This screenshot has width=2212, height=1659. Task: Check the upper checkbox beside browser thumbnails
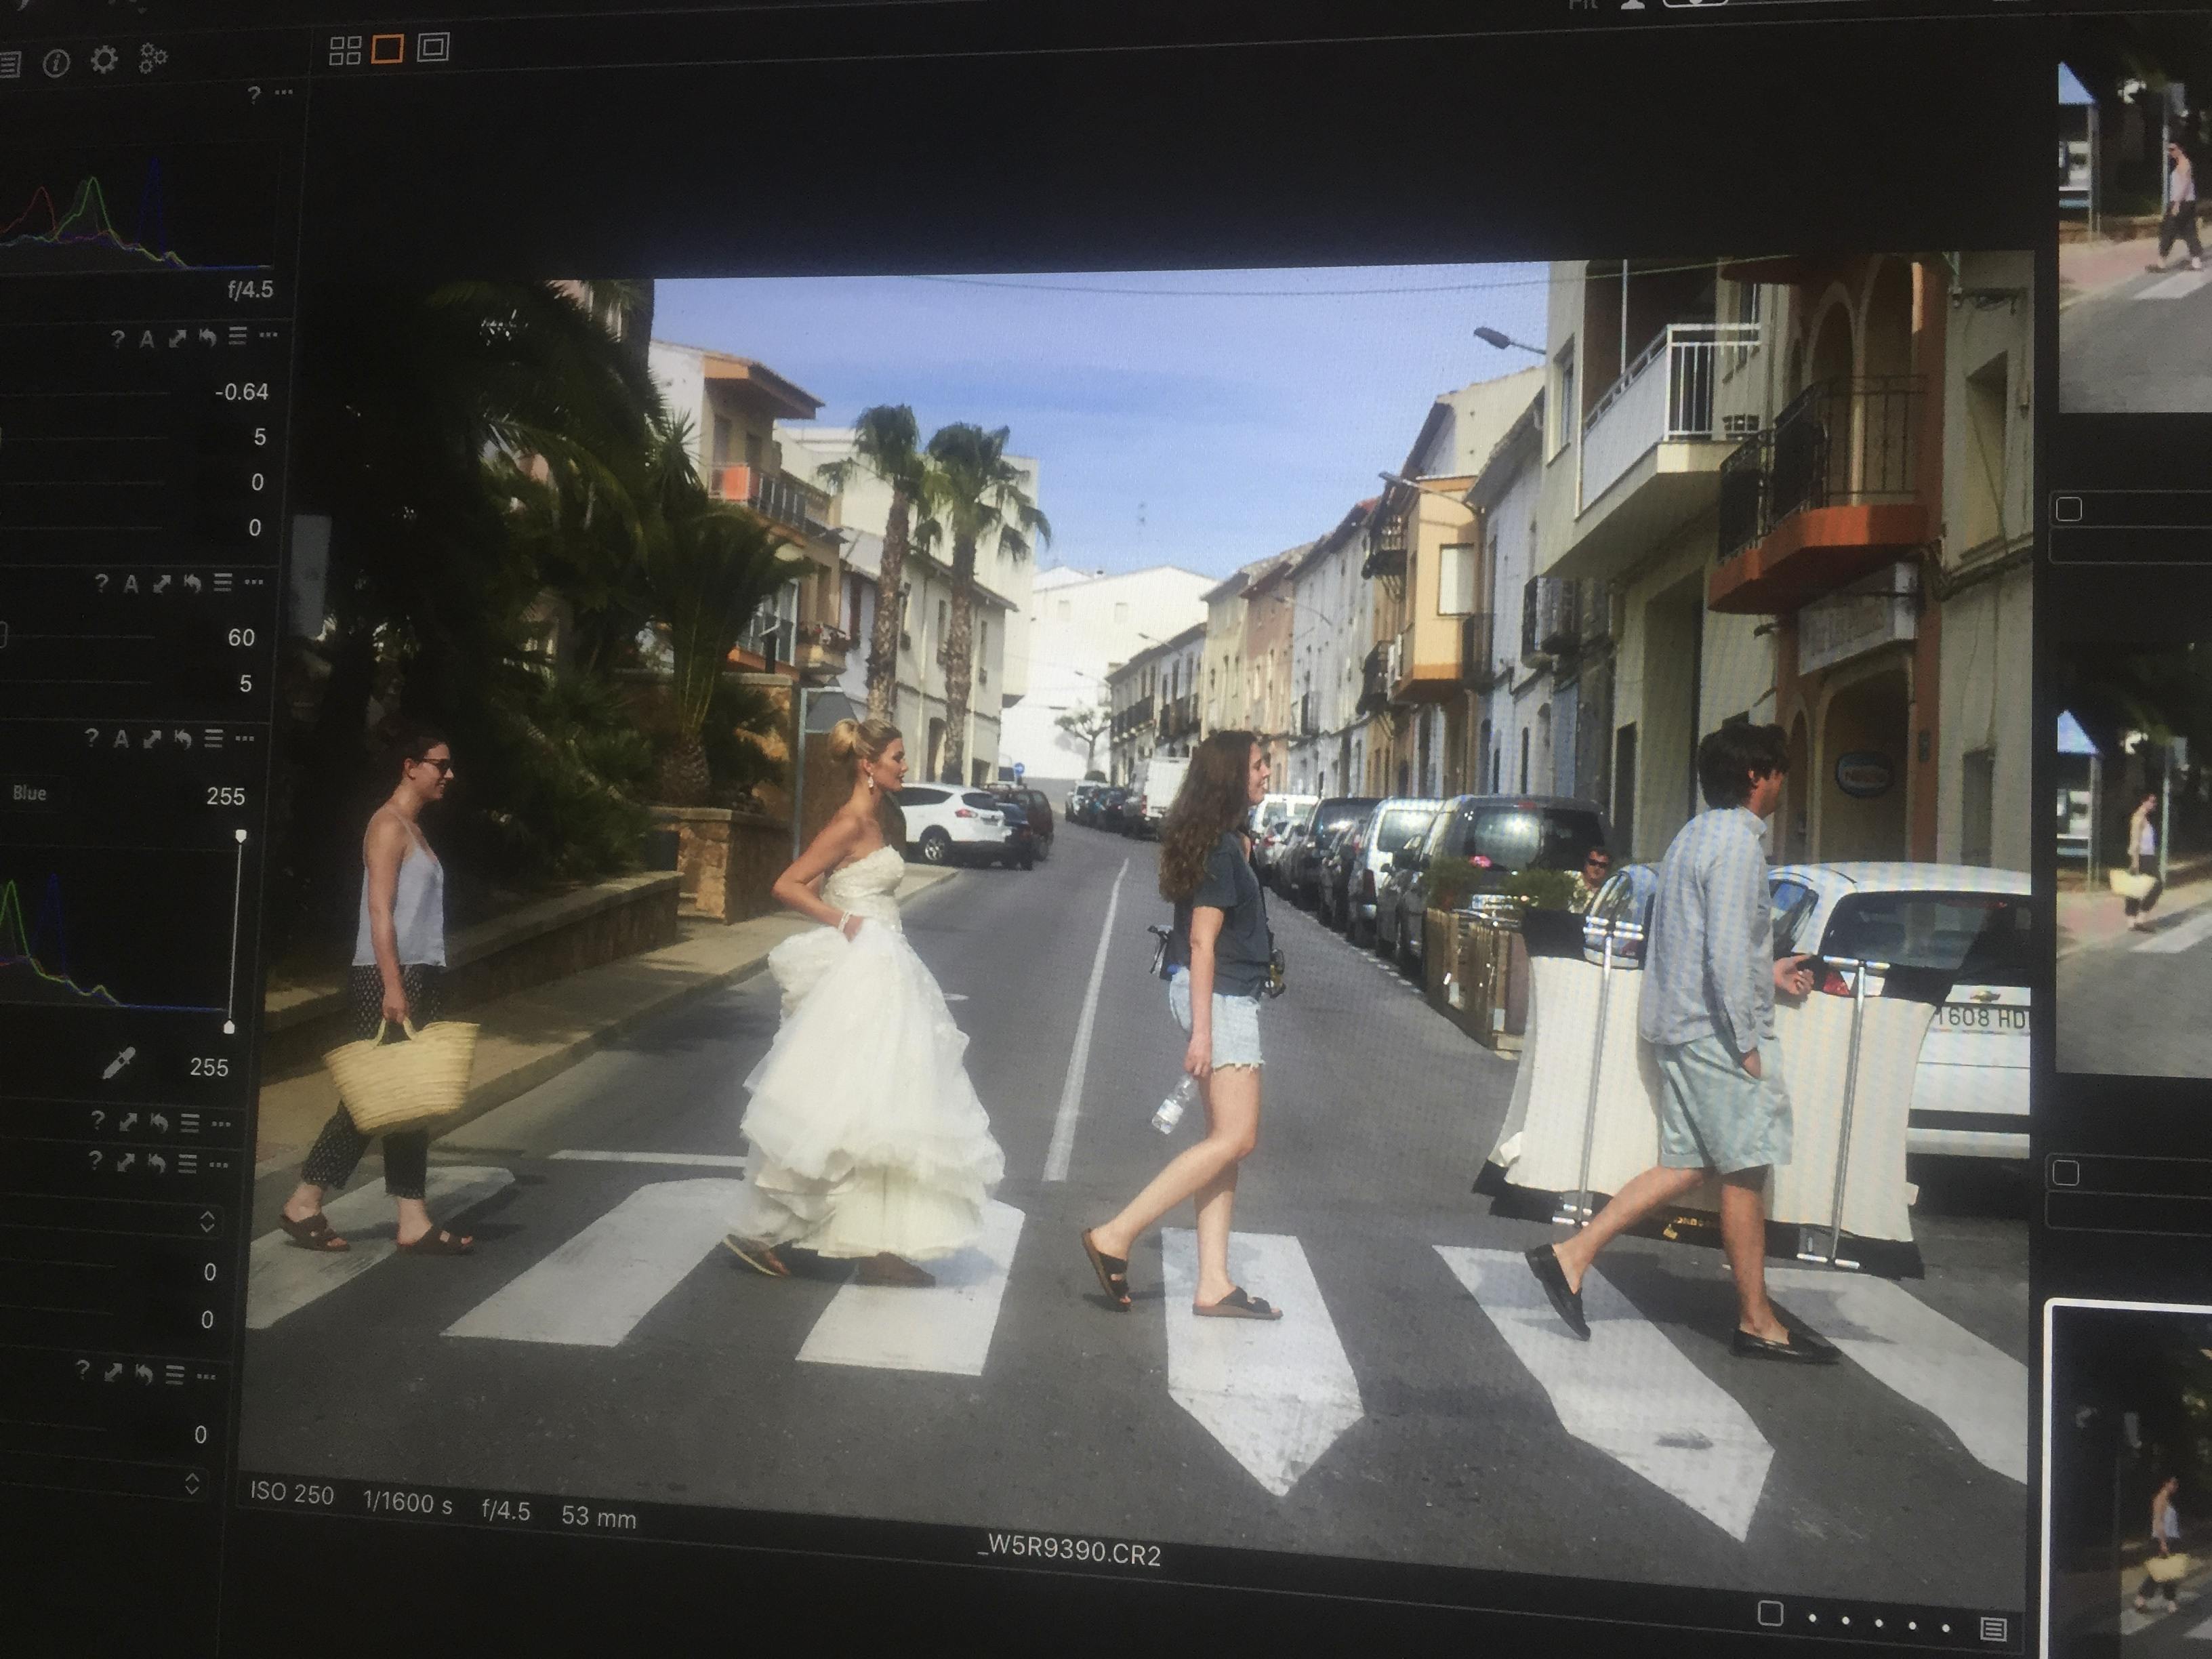(2068, 509)
